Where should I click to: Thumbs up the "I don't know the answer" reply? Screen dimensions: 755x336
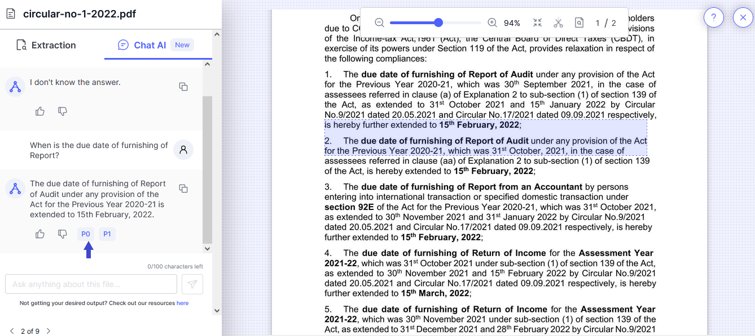[40, 111]
